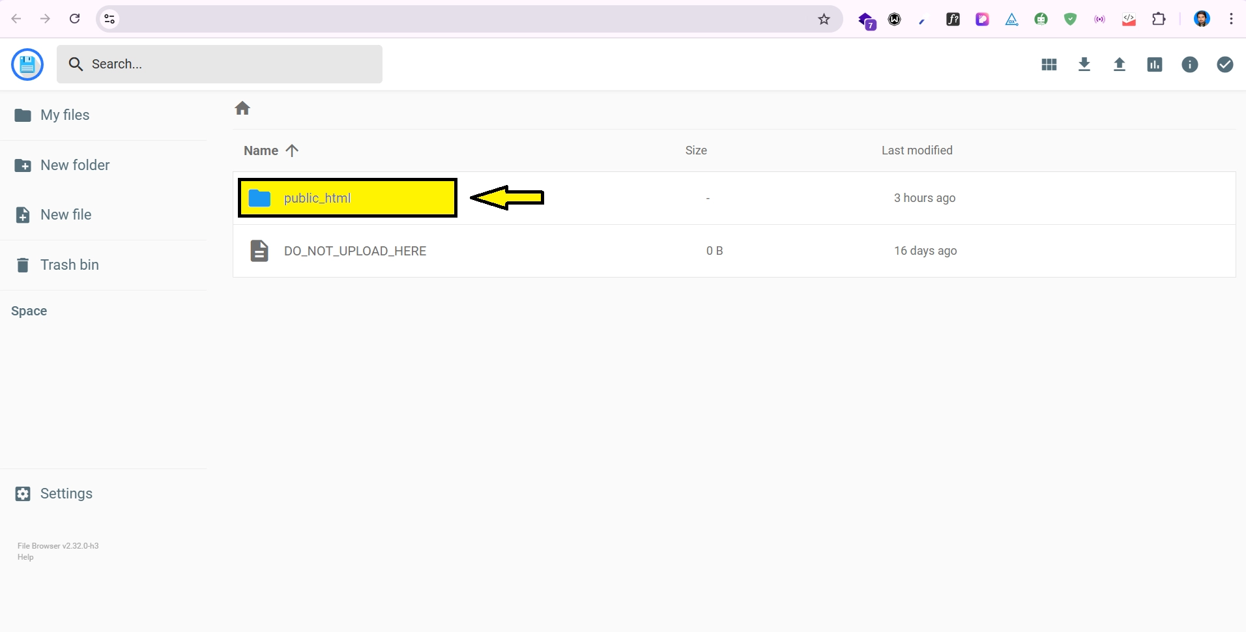
Task: Open My files in sidebar
Action: click(65, 115)
